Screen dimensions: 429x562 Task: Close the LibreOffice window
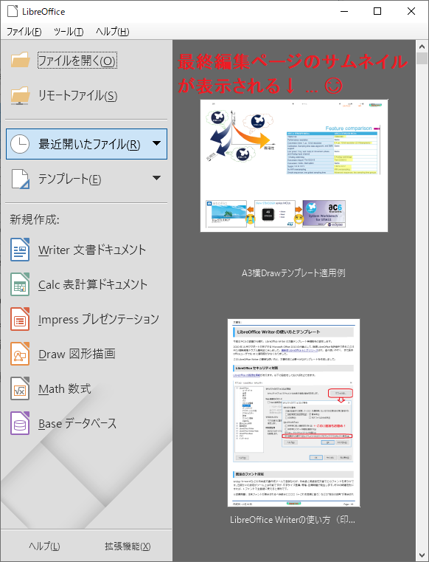(411, 11)
